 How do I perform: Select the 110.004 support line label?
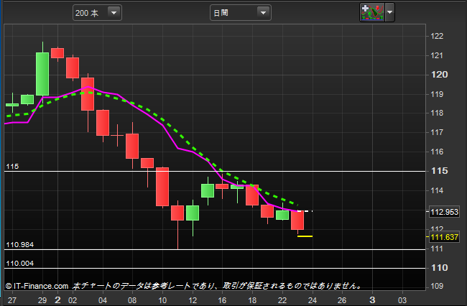(20, 264)
